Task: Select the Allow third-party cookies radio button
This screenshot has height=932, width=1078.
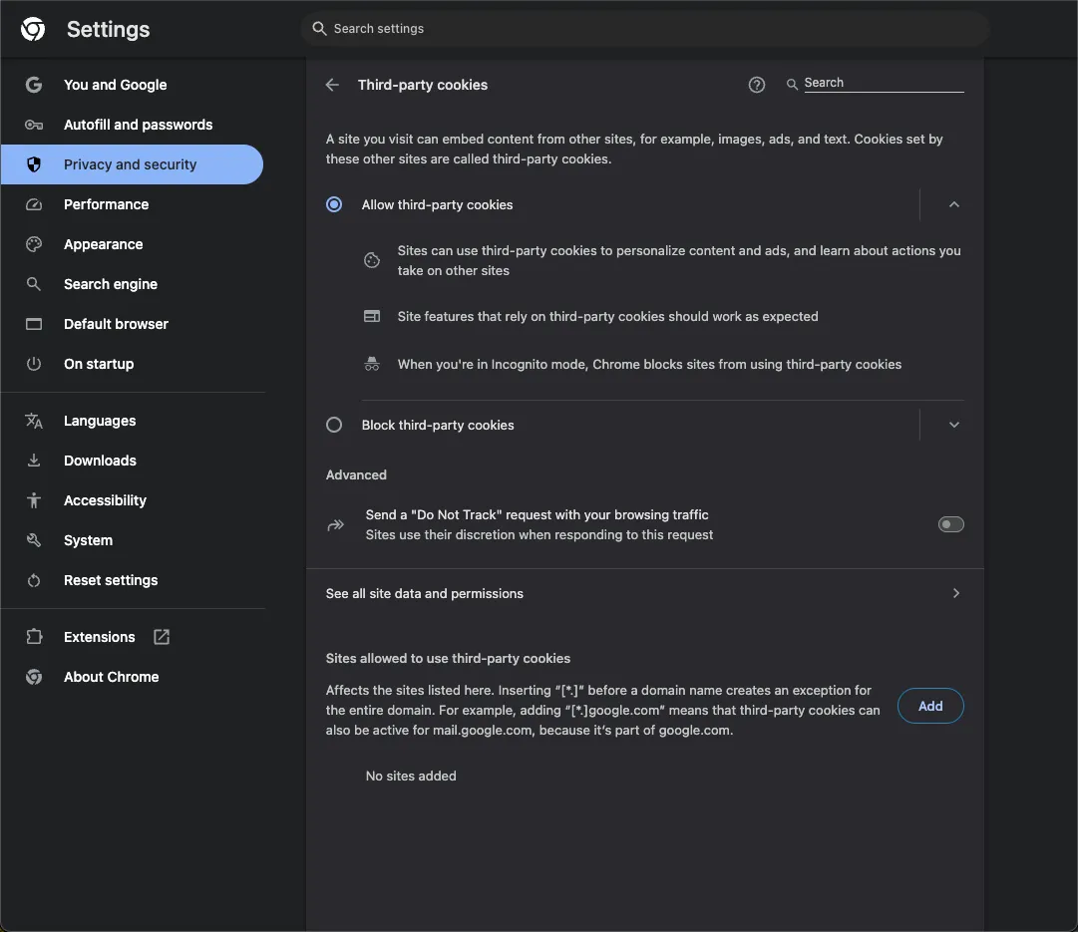Action: pyautogui.click(x=334, y=204)
